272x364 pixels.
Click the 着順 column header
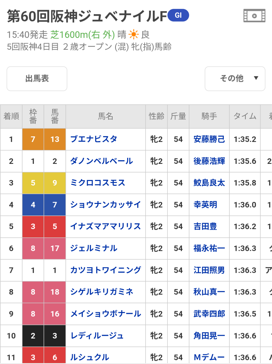point(11,116)
